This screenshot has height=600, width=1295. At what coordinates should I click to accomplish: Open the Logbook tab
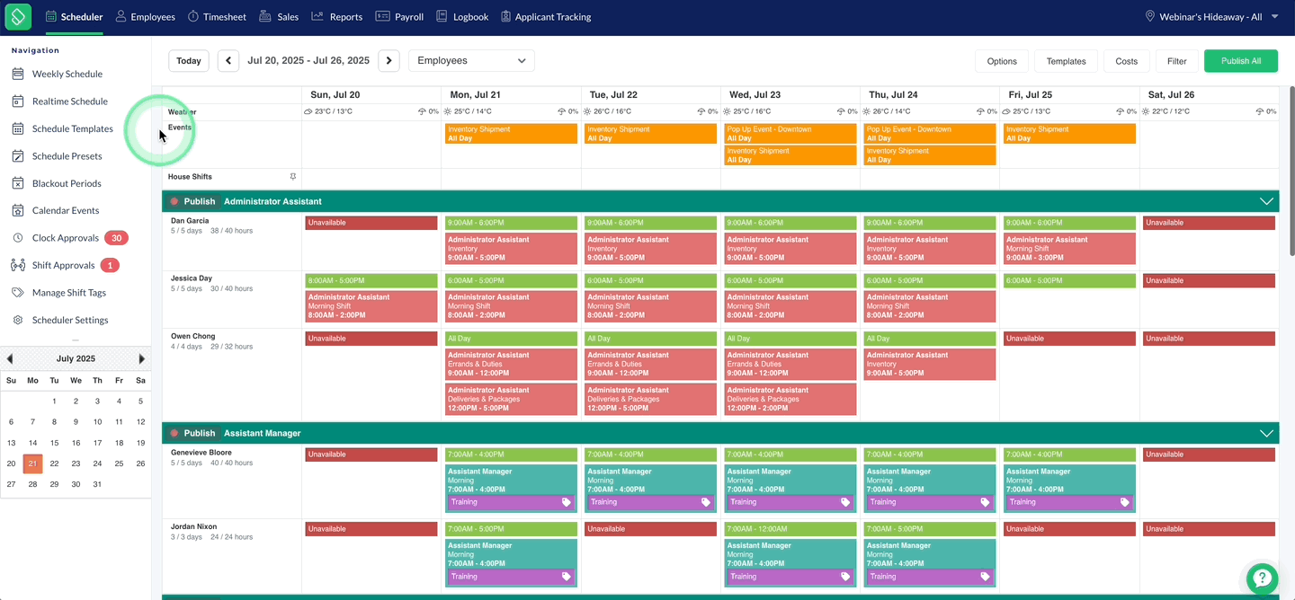coord(462,17)
